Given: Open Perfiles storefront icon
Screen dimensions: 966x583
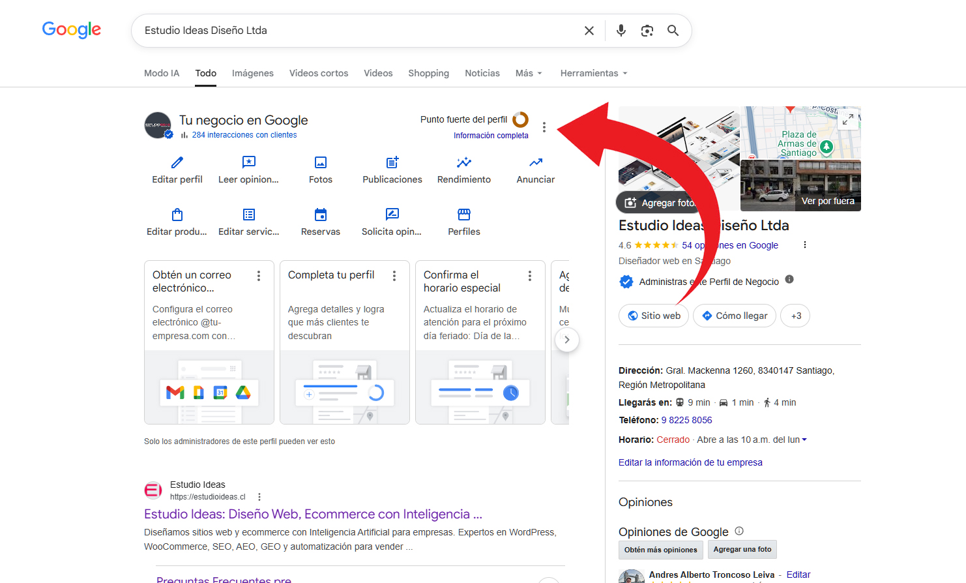Looking at the screenshot, I should pos(464,215).
